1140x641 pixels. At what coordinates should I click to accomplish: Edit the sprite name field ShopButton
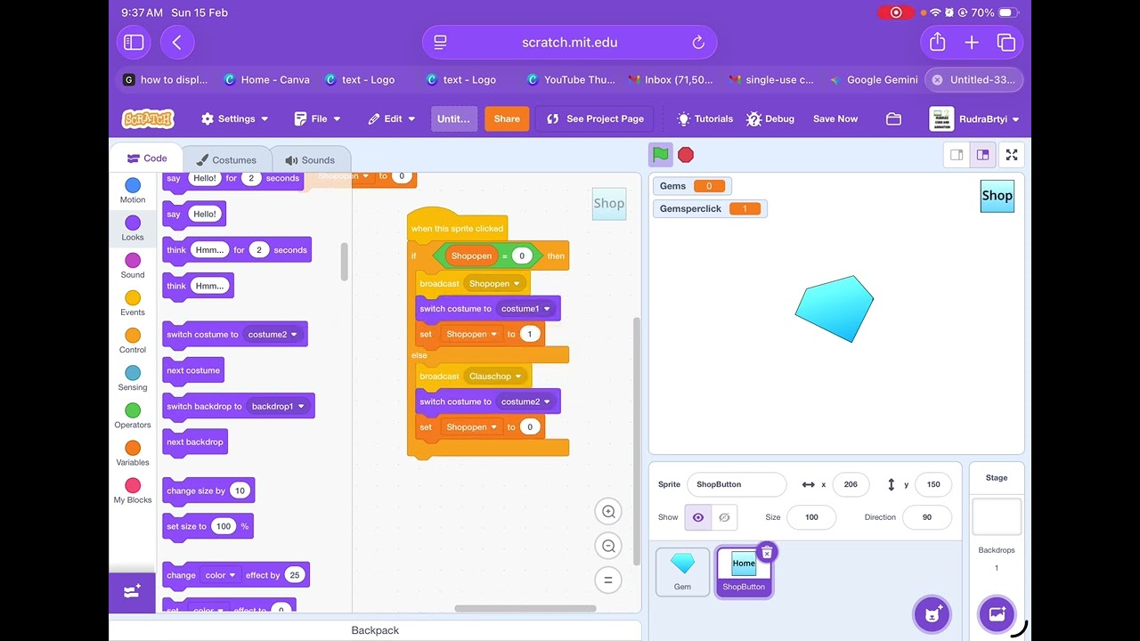tap(737, 484)
